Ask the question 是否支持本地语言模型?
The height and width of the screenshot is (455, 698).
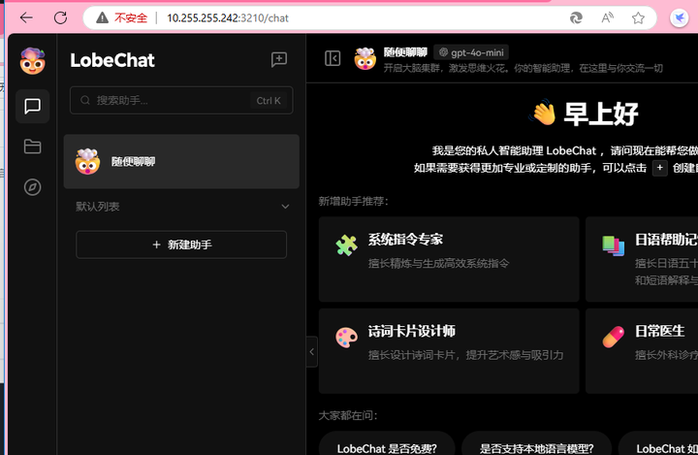click(536, 446)
